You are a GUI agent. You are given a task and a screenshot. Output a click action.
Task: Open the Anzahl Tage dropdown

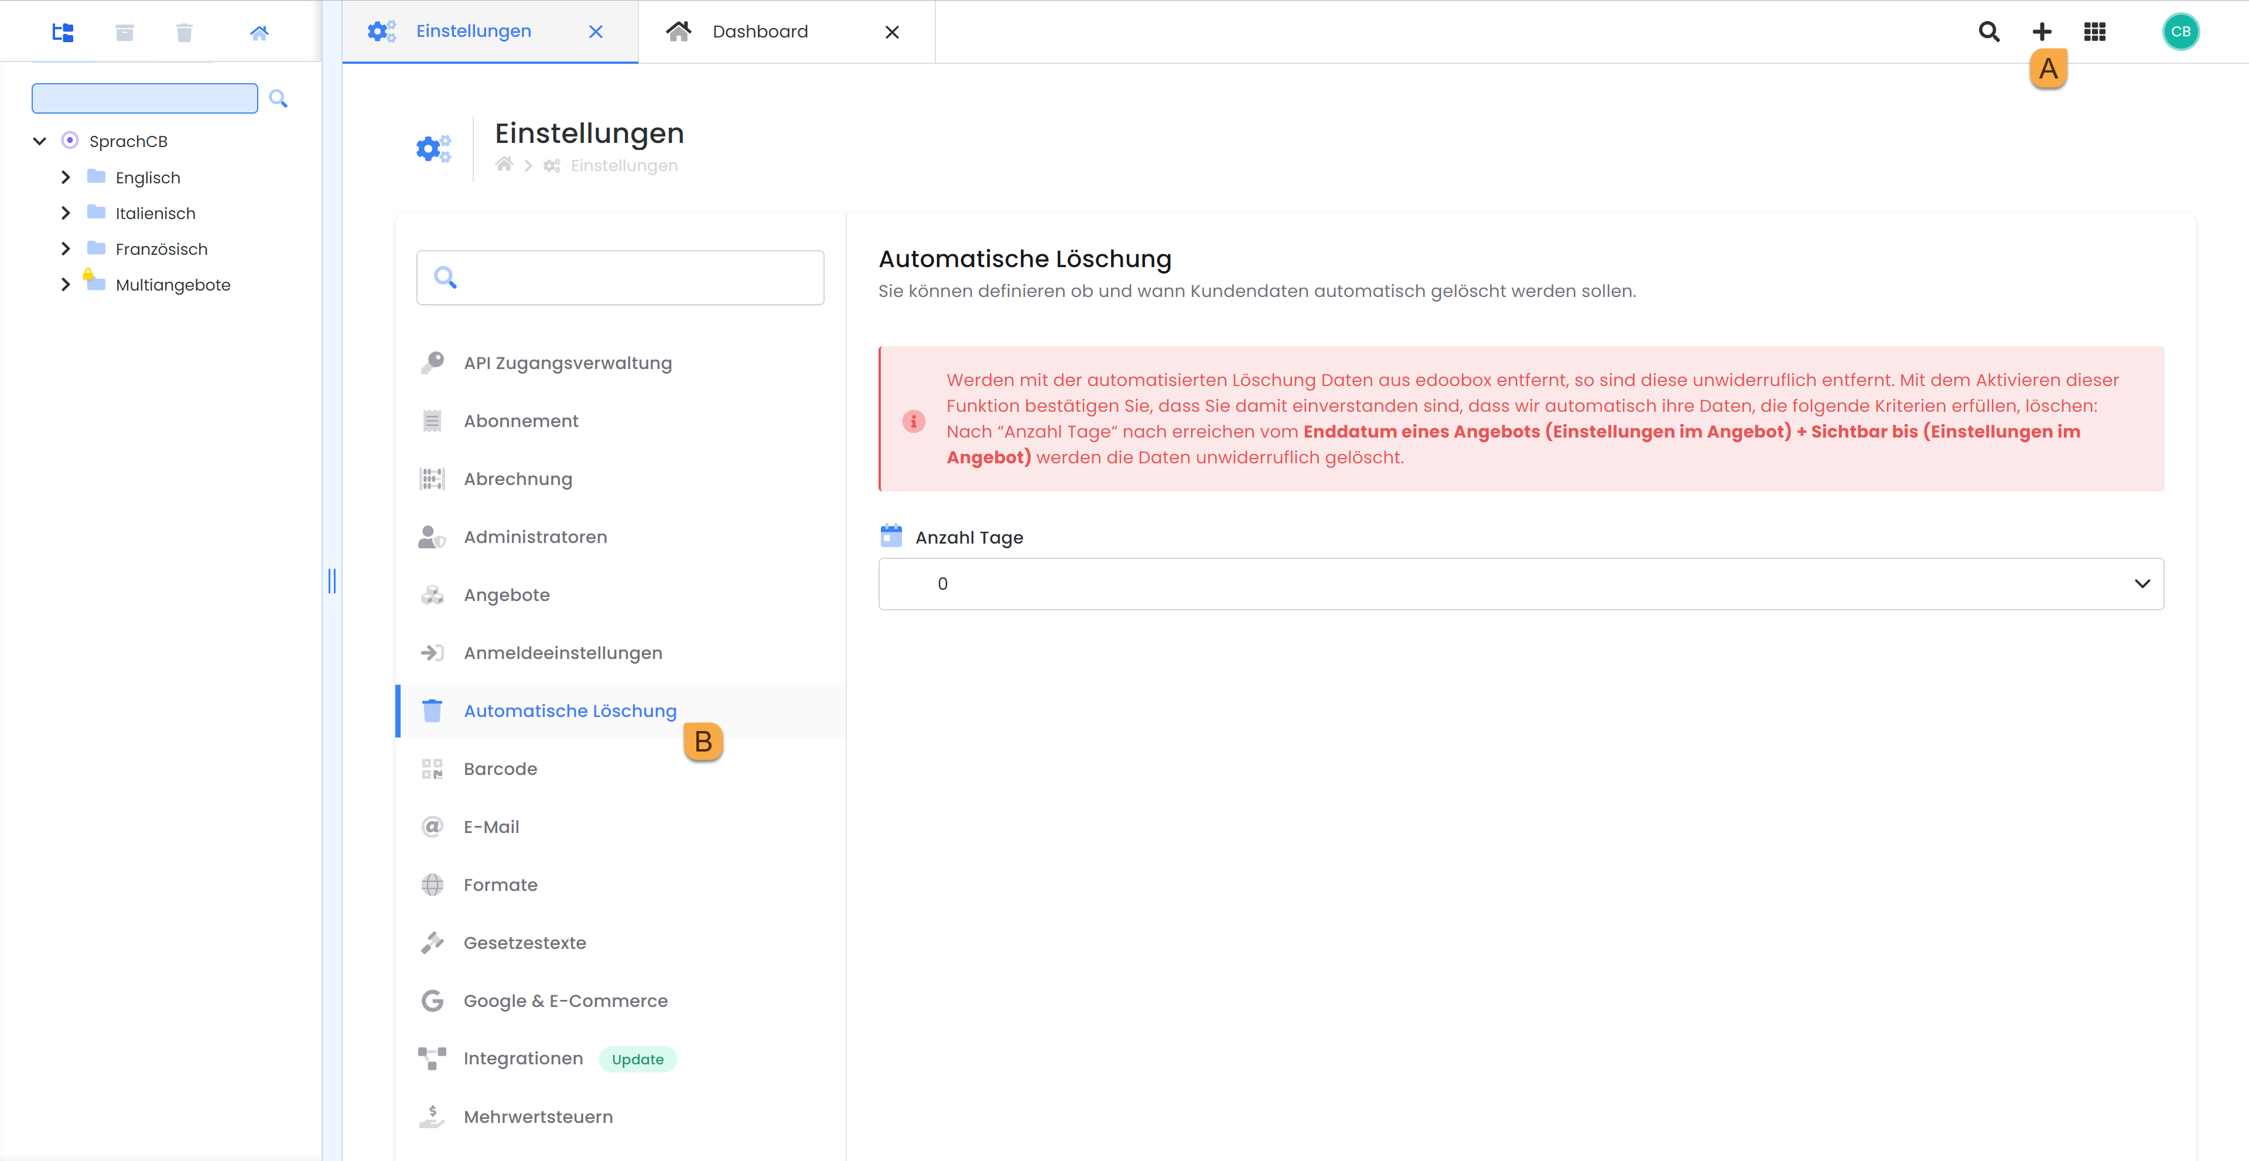(x=1520, y=583)
